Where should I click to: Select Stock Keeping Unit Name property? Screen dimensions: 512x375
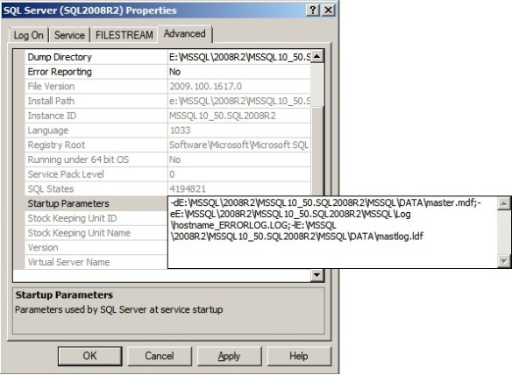pos(96,233)
